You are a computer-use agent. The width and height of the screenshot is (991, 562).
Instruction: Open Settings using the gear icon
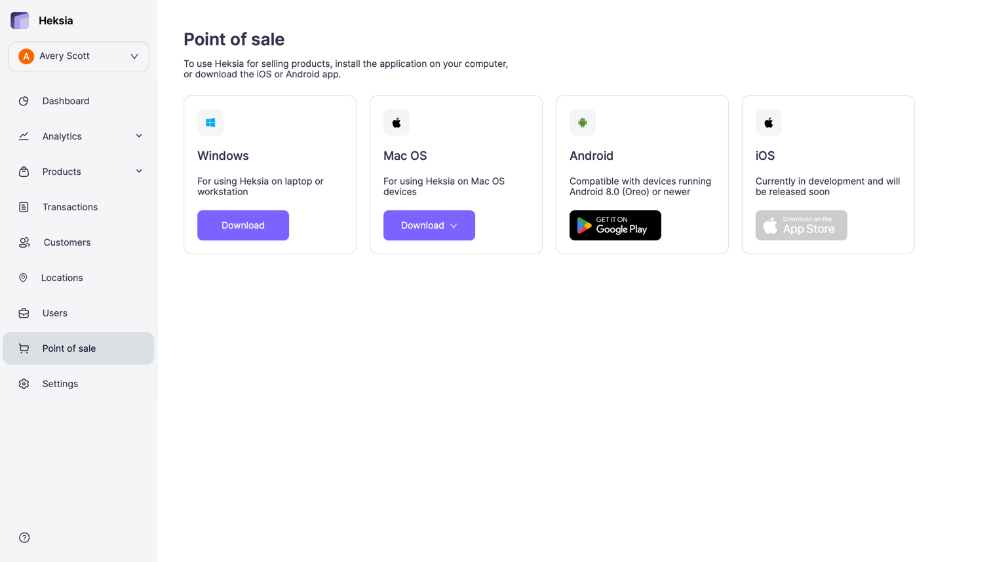click(24, 383)
